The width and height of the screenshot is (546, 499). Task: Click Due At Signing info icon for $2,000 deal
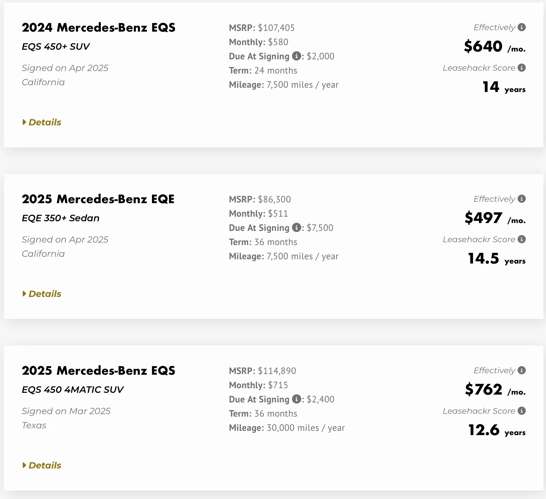tap(296, 56)
